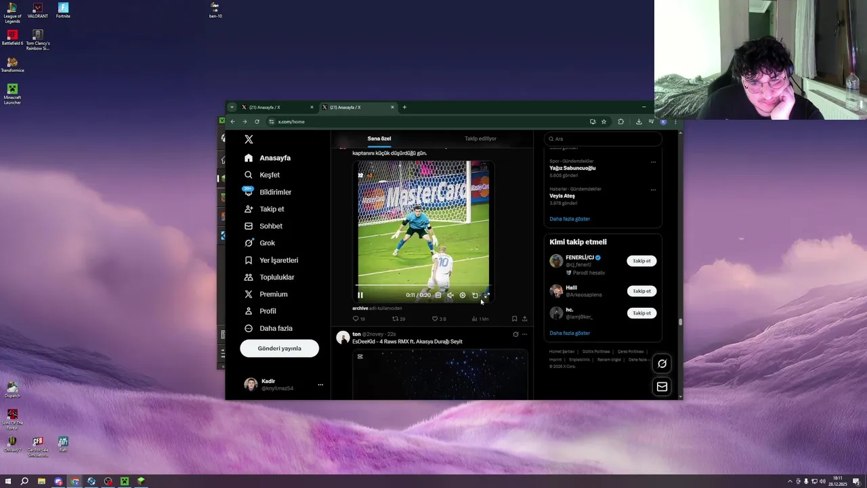The width and height of the screenshot is (867, 488).
Task: Open options for Yağız Sabuncuoğlu trend
Action: point(653,162)
